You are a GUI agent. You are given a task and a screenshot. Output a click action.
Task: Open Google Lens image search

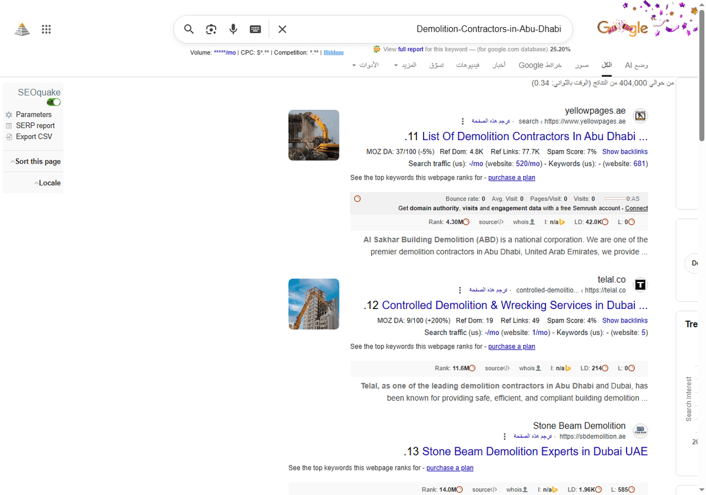pyautogui.click(x=211, y=29)
